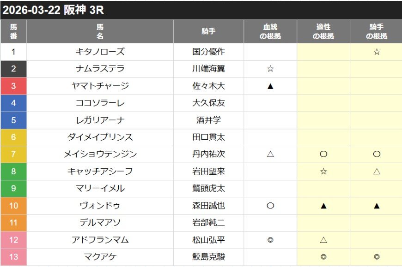Select the ◎ mark in アドフランマム's 血統の根拠 cell

(x=270, y=240)
